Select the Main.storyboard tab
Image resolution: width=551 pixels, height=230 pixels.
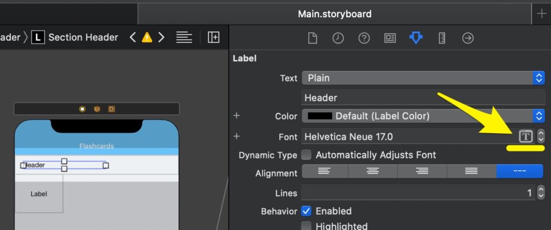[335, 14]
